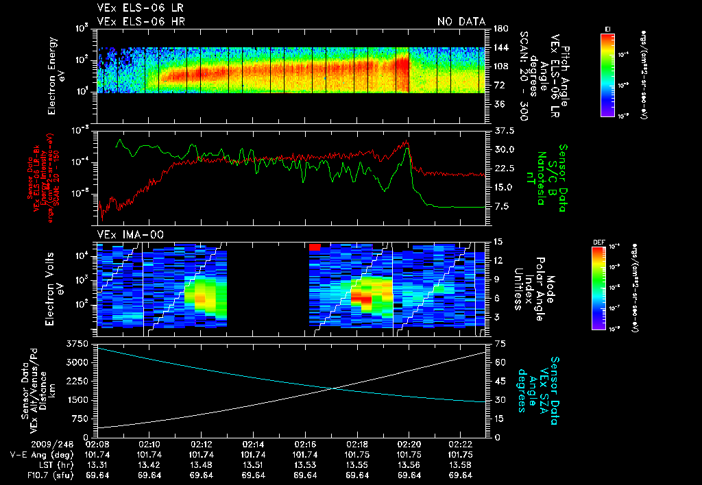Click the 7.5 nanotesla tick label
The height and width of the screenshot is (485, 702).
501,206
